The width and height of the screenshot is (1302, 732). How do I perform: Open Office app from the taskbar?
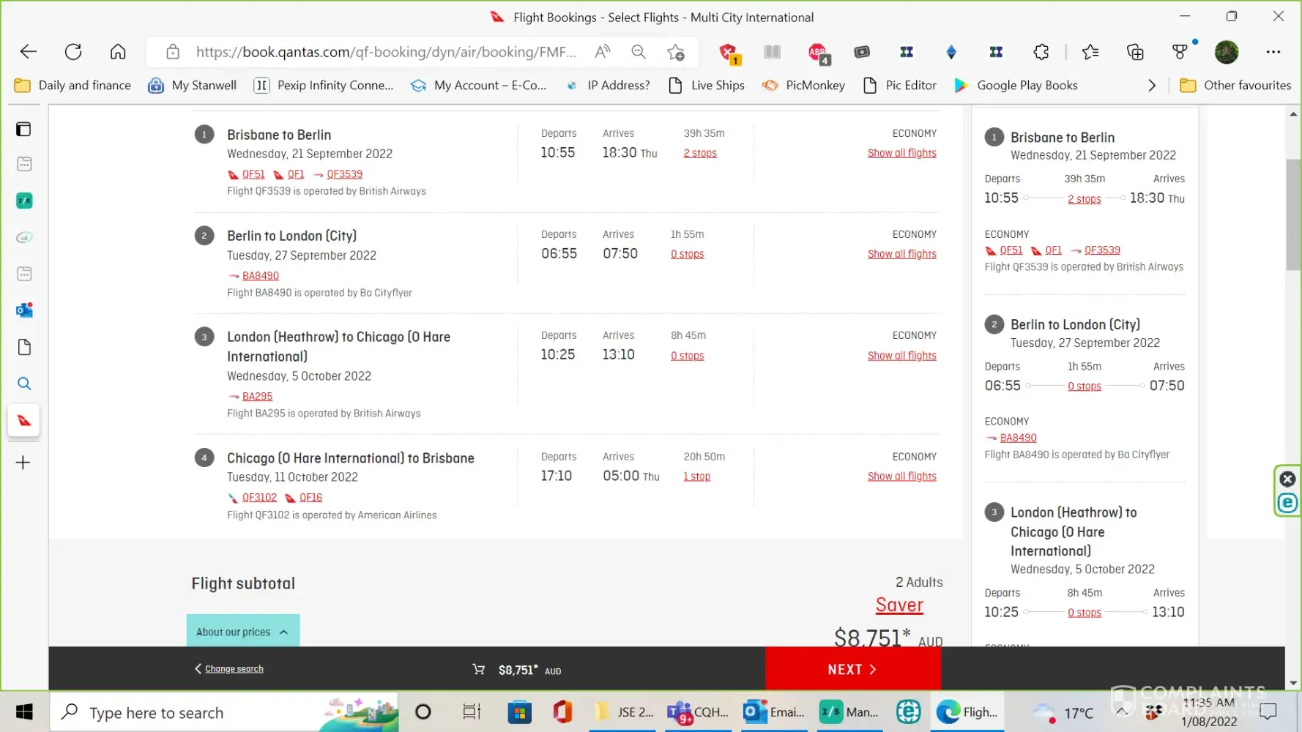[562, 712]
